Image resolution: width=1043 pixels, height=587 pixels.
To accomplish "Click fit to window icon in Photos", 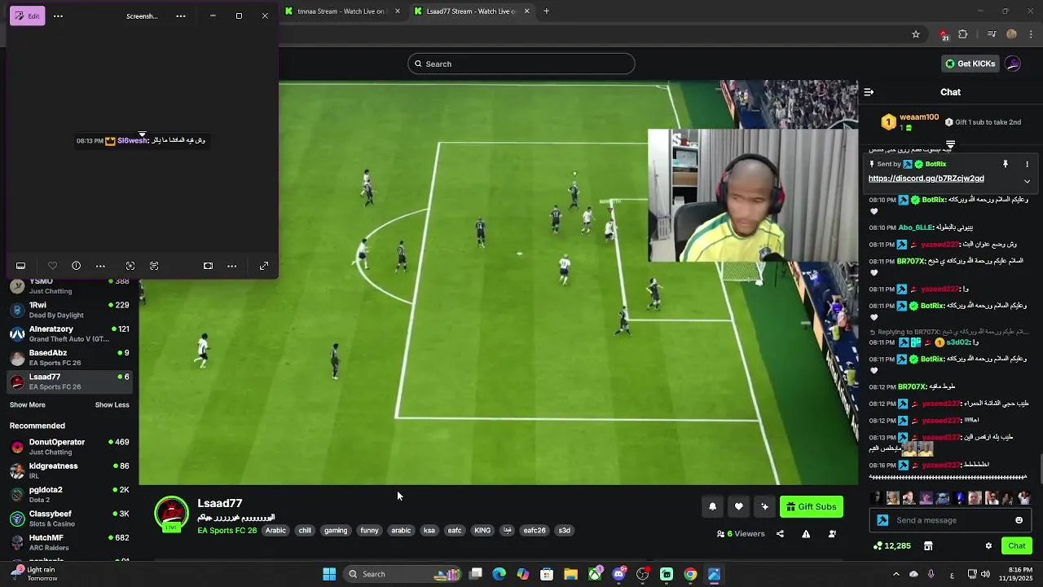I will (x=208, y=266).
